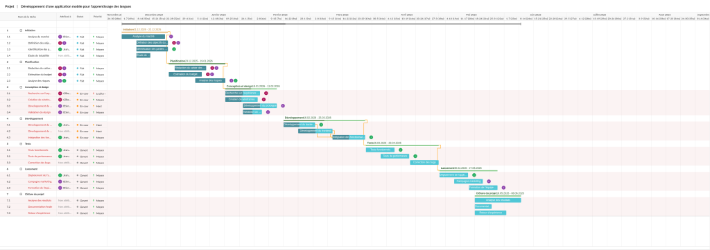Click the green avatar beside Tests de performance bar
This screenshot has width=710, height=250.
[x=415, y=156]
